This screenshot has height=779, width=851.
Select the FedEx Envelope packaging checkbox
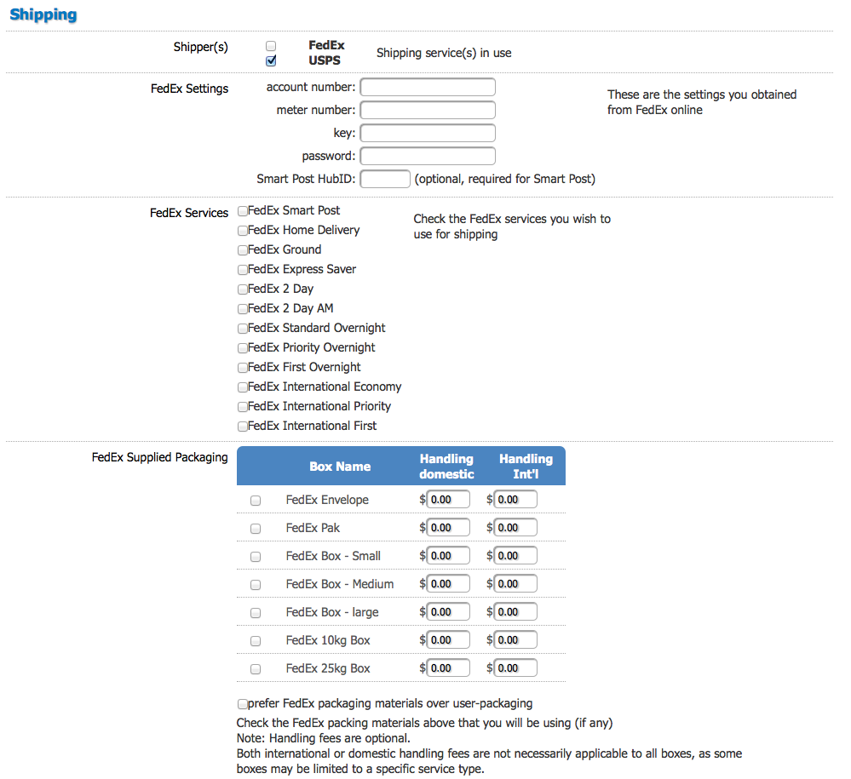(x=256, y=500)
